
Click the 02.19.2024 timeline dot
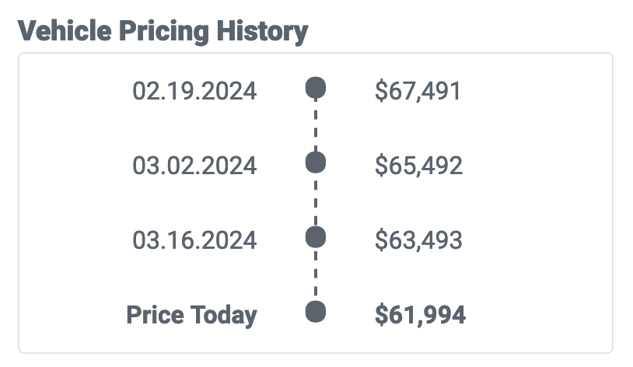click(315, 88)
